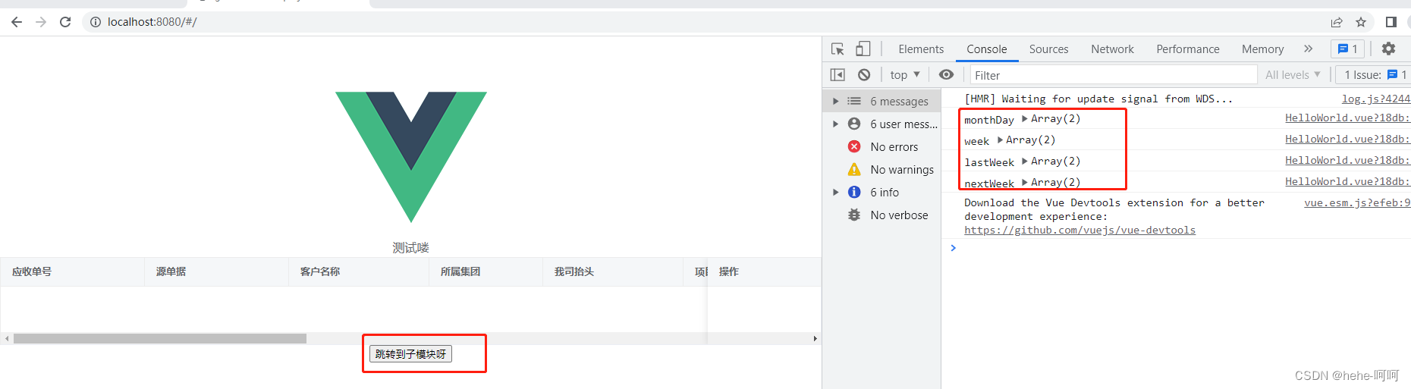Image resolution: width=1411 pixels, height=389 pixels.
Task: Create live expression eye icon
Action: 946,74
